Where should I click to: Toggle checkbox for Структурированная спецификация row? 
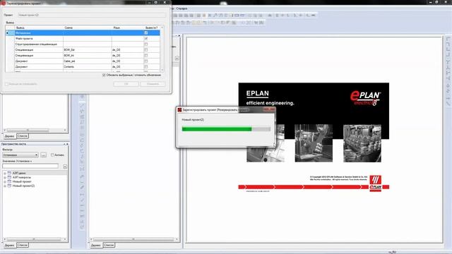point(146,44)
